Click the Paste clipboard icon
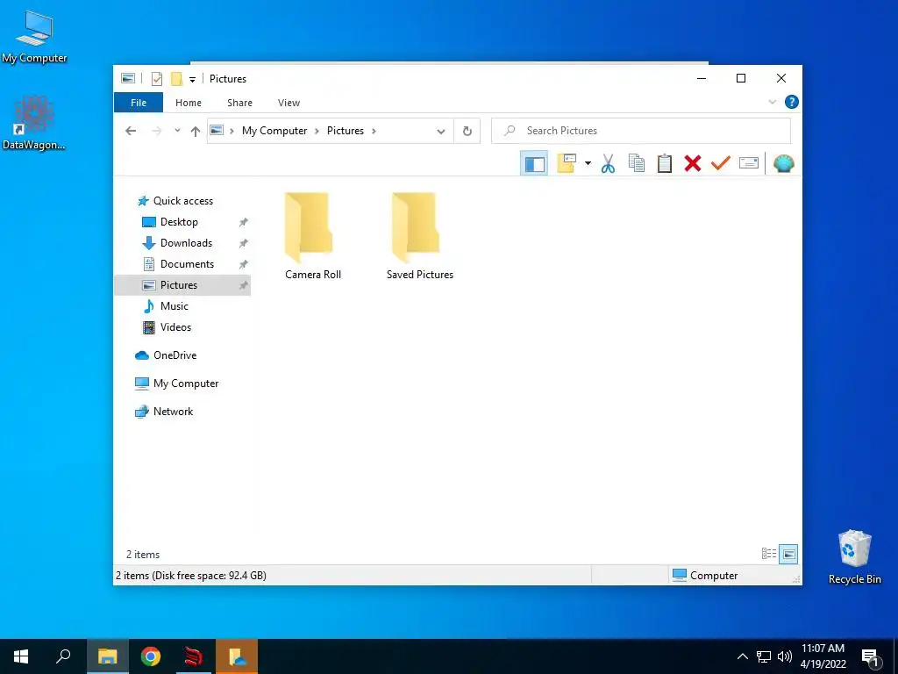 tap(665, 163)
